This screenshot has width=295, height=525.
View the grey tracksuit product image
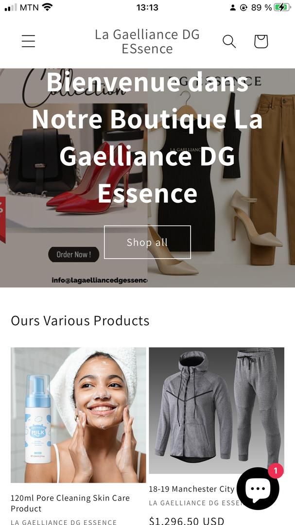pyautogui.click(x=217, y=410)
